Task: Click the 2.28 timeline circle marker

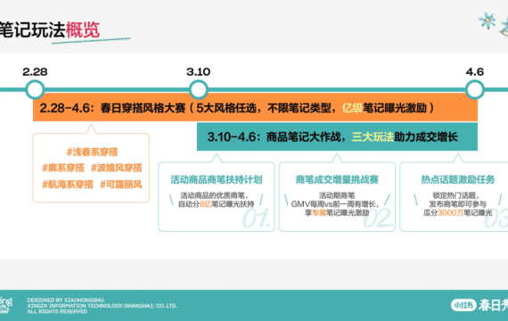Action: [35, 89]
